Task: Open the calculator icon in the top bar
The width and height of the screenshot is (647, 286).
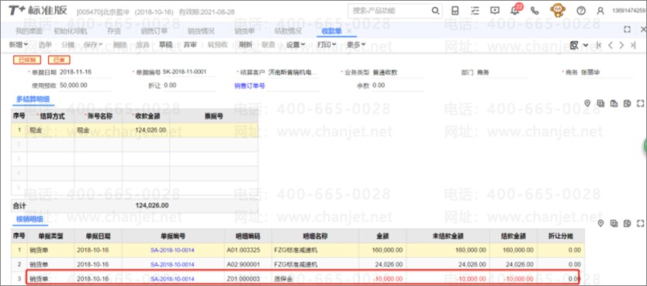Action: click(455, 11)
